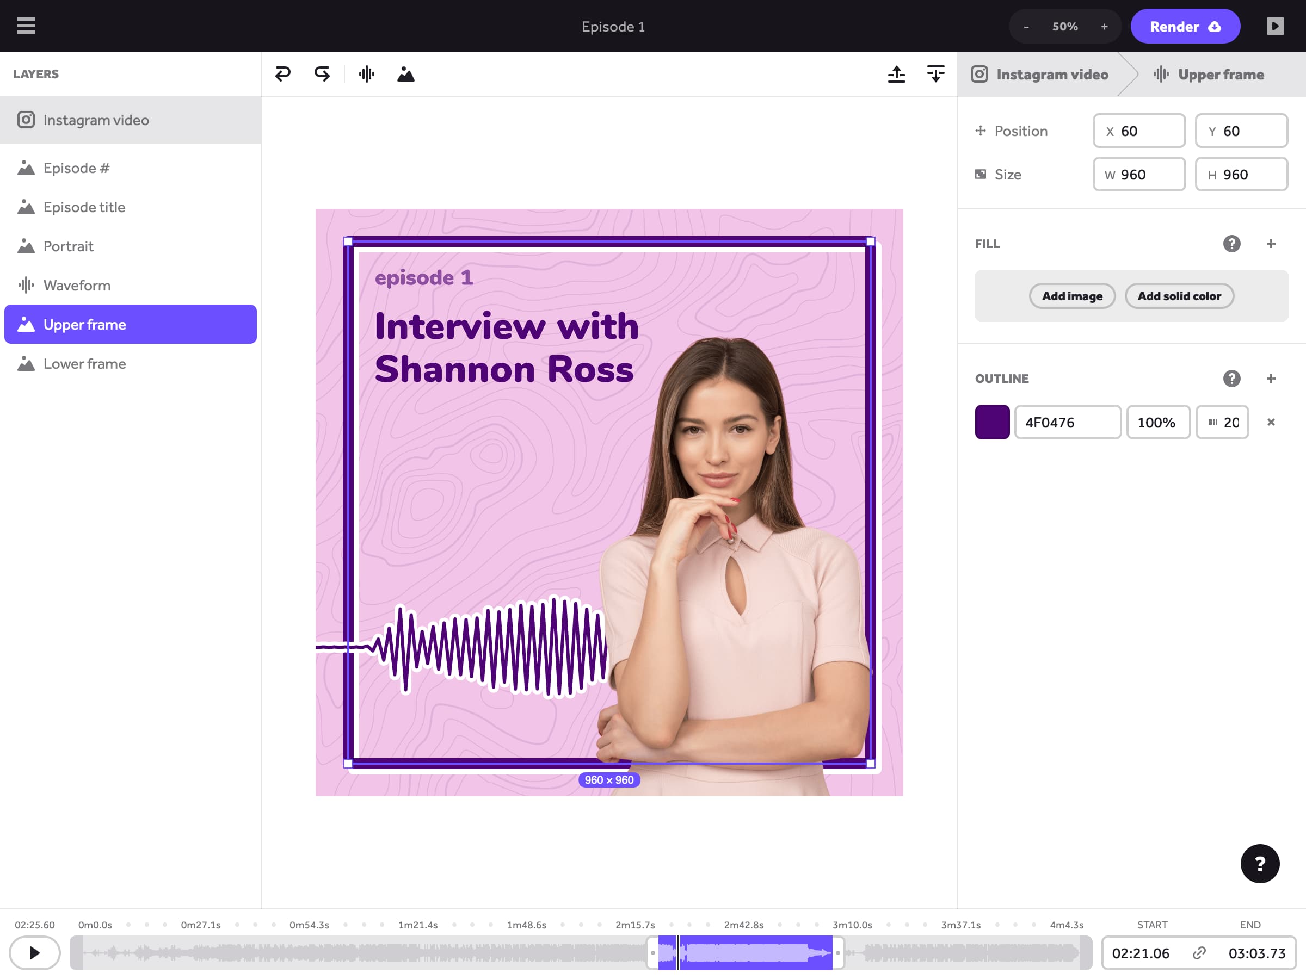Toggle the start-end link icon
1306x979 pixels.
click(x=1199, y=953)
